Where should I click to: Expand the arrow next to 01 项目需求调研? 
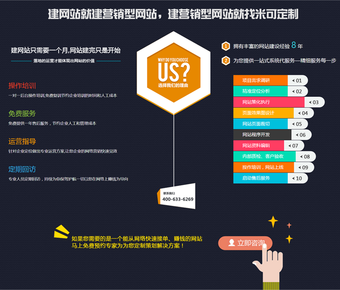pyautogui.click(x=295, y=80)
